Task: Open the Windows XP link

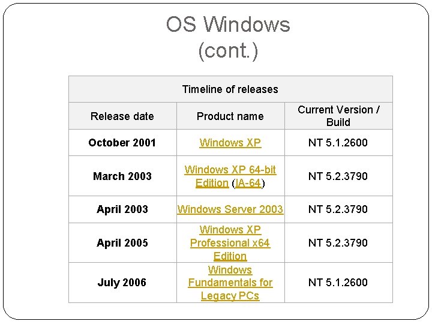Action: (x=230, y=143)
